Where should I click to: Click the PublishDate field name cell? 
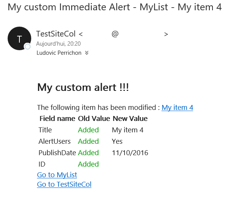[57, 153]
